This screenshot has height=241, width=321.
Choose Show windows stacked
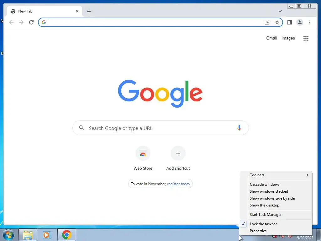[275, 191]
